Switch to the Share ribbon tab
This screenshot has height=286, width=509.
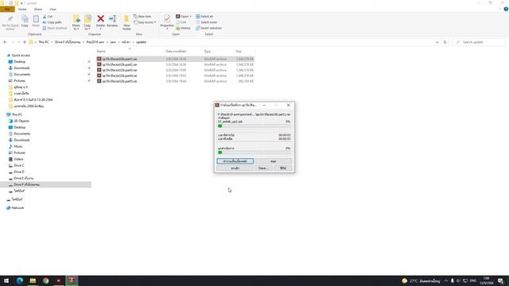38,10
